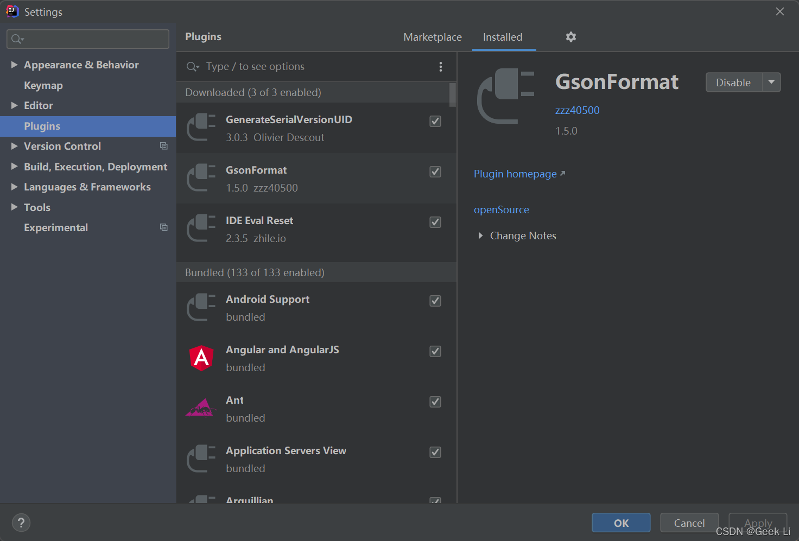The image size is (799, 541).
Task: Click the Apply button
Action: tap(758, 523)
